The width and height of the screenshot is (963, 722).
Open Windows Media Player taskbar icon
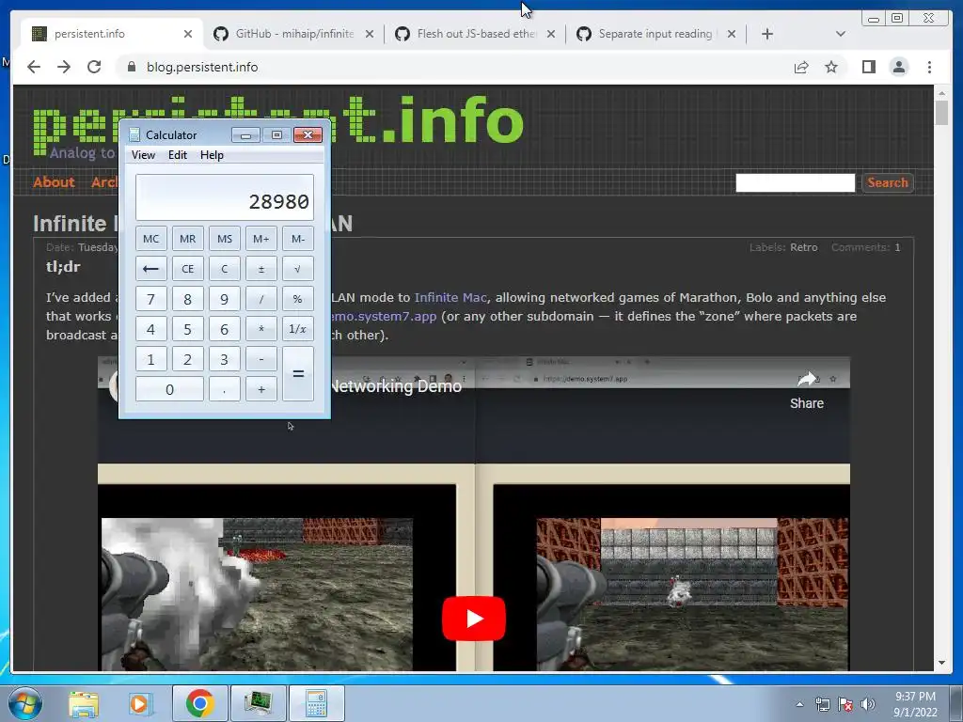[x=139, y=703]
